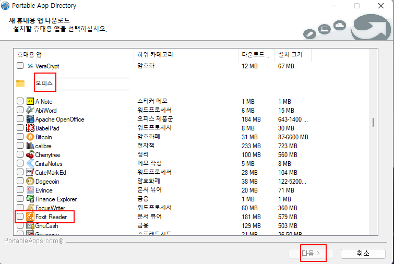The image size is (394, 264).
Task: Enable the Apache OpenOffice checkbox
Action: click(x=20, y=118)
